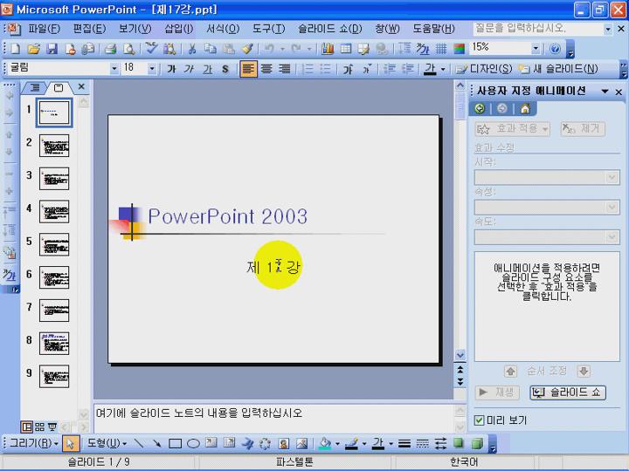Apply the Shadow style icon
Viewport: 629px width, 471px height.
(458, 443)
